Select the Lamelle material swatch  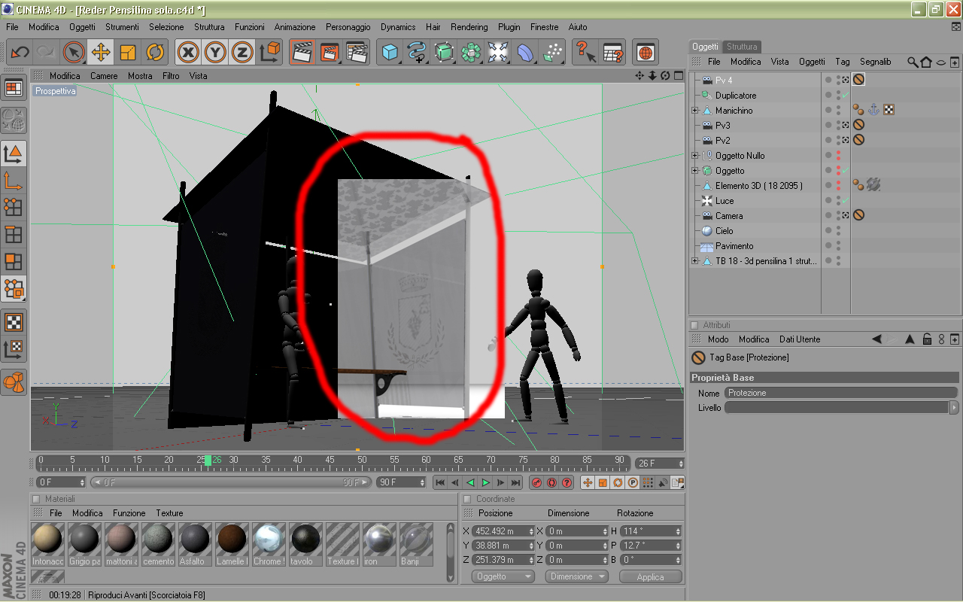232,545
